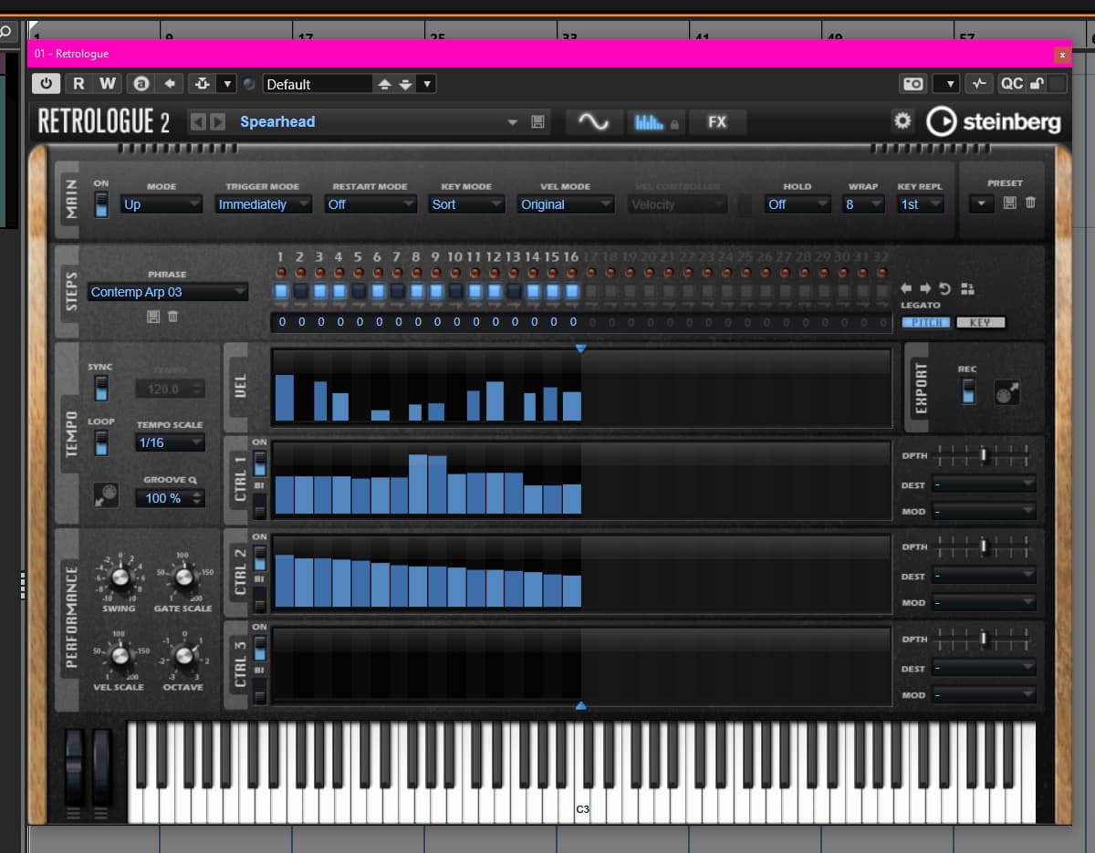
Task: Toggle CTRL 2 ON switch
Action: pos(260,557)
